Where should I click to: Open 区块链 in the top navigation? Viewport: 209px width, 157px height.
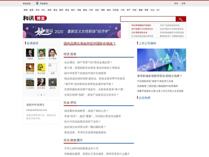[x=116, y=10]
